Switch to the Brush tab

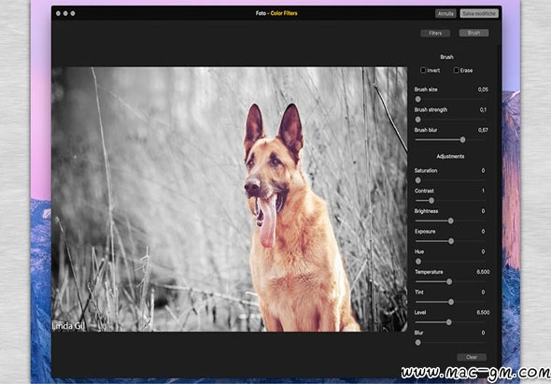click(473, 33)
